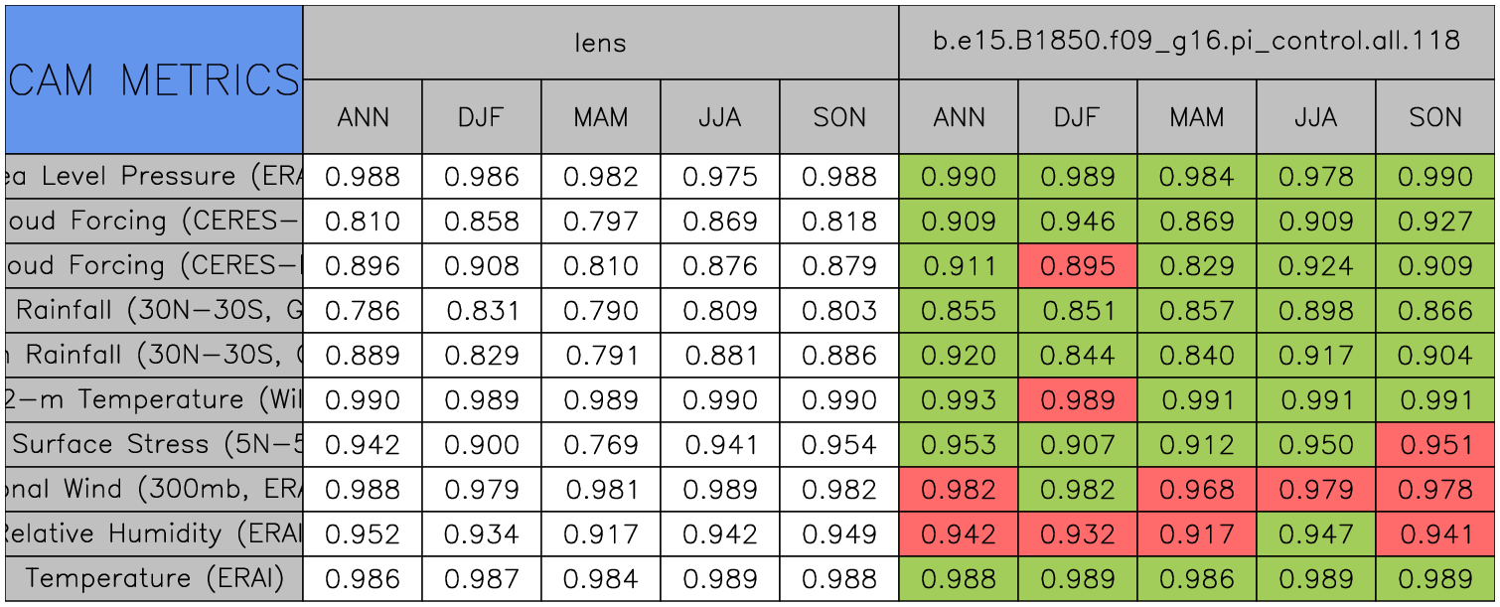
Task: Select the red 0.968 cell
Action: pos(1196,490)
